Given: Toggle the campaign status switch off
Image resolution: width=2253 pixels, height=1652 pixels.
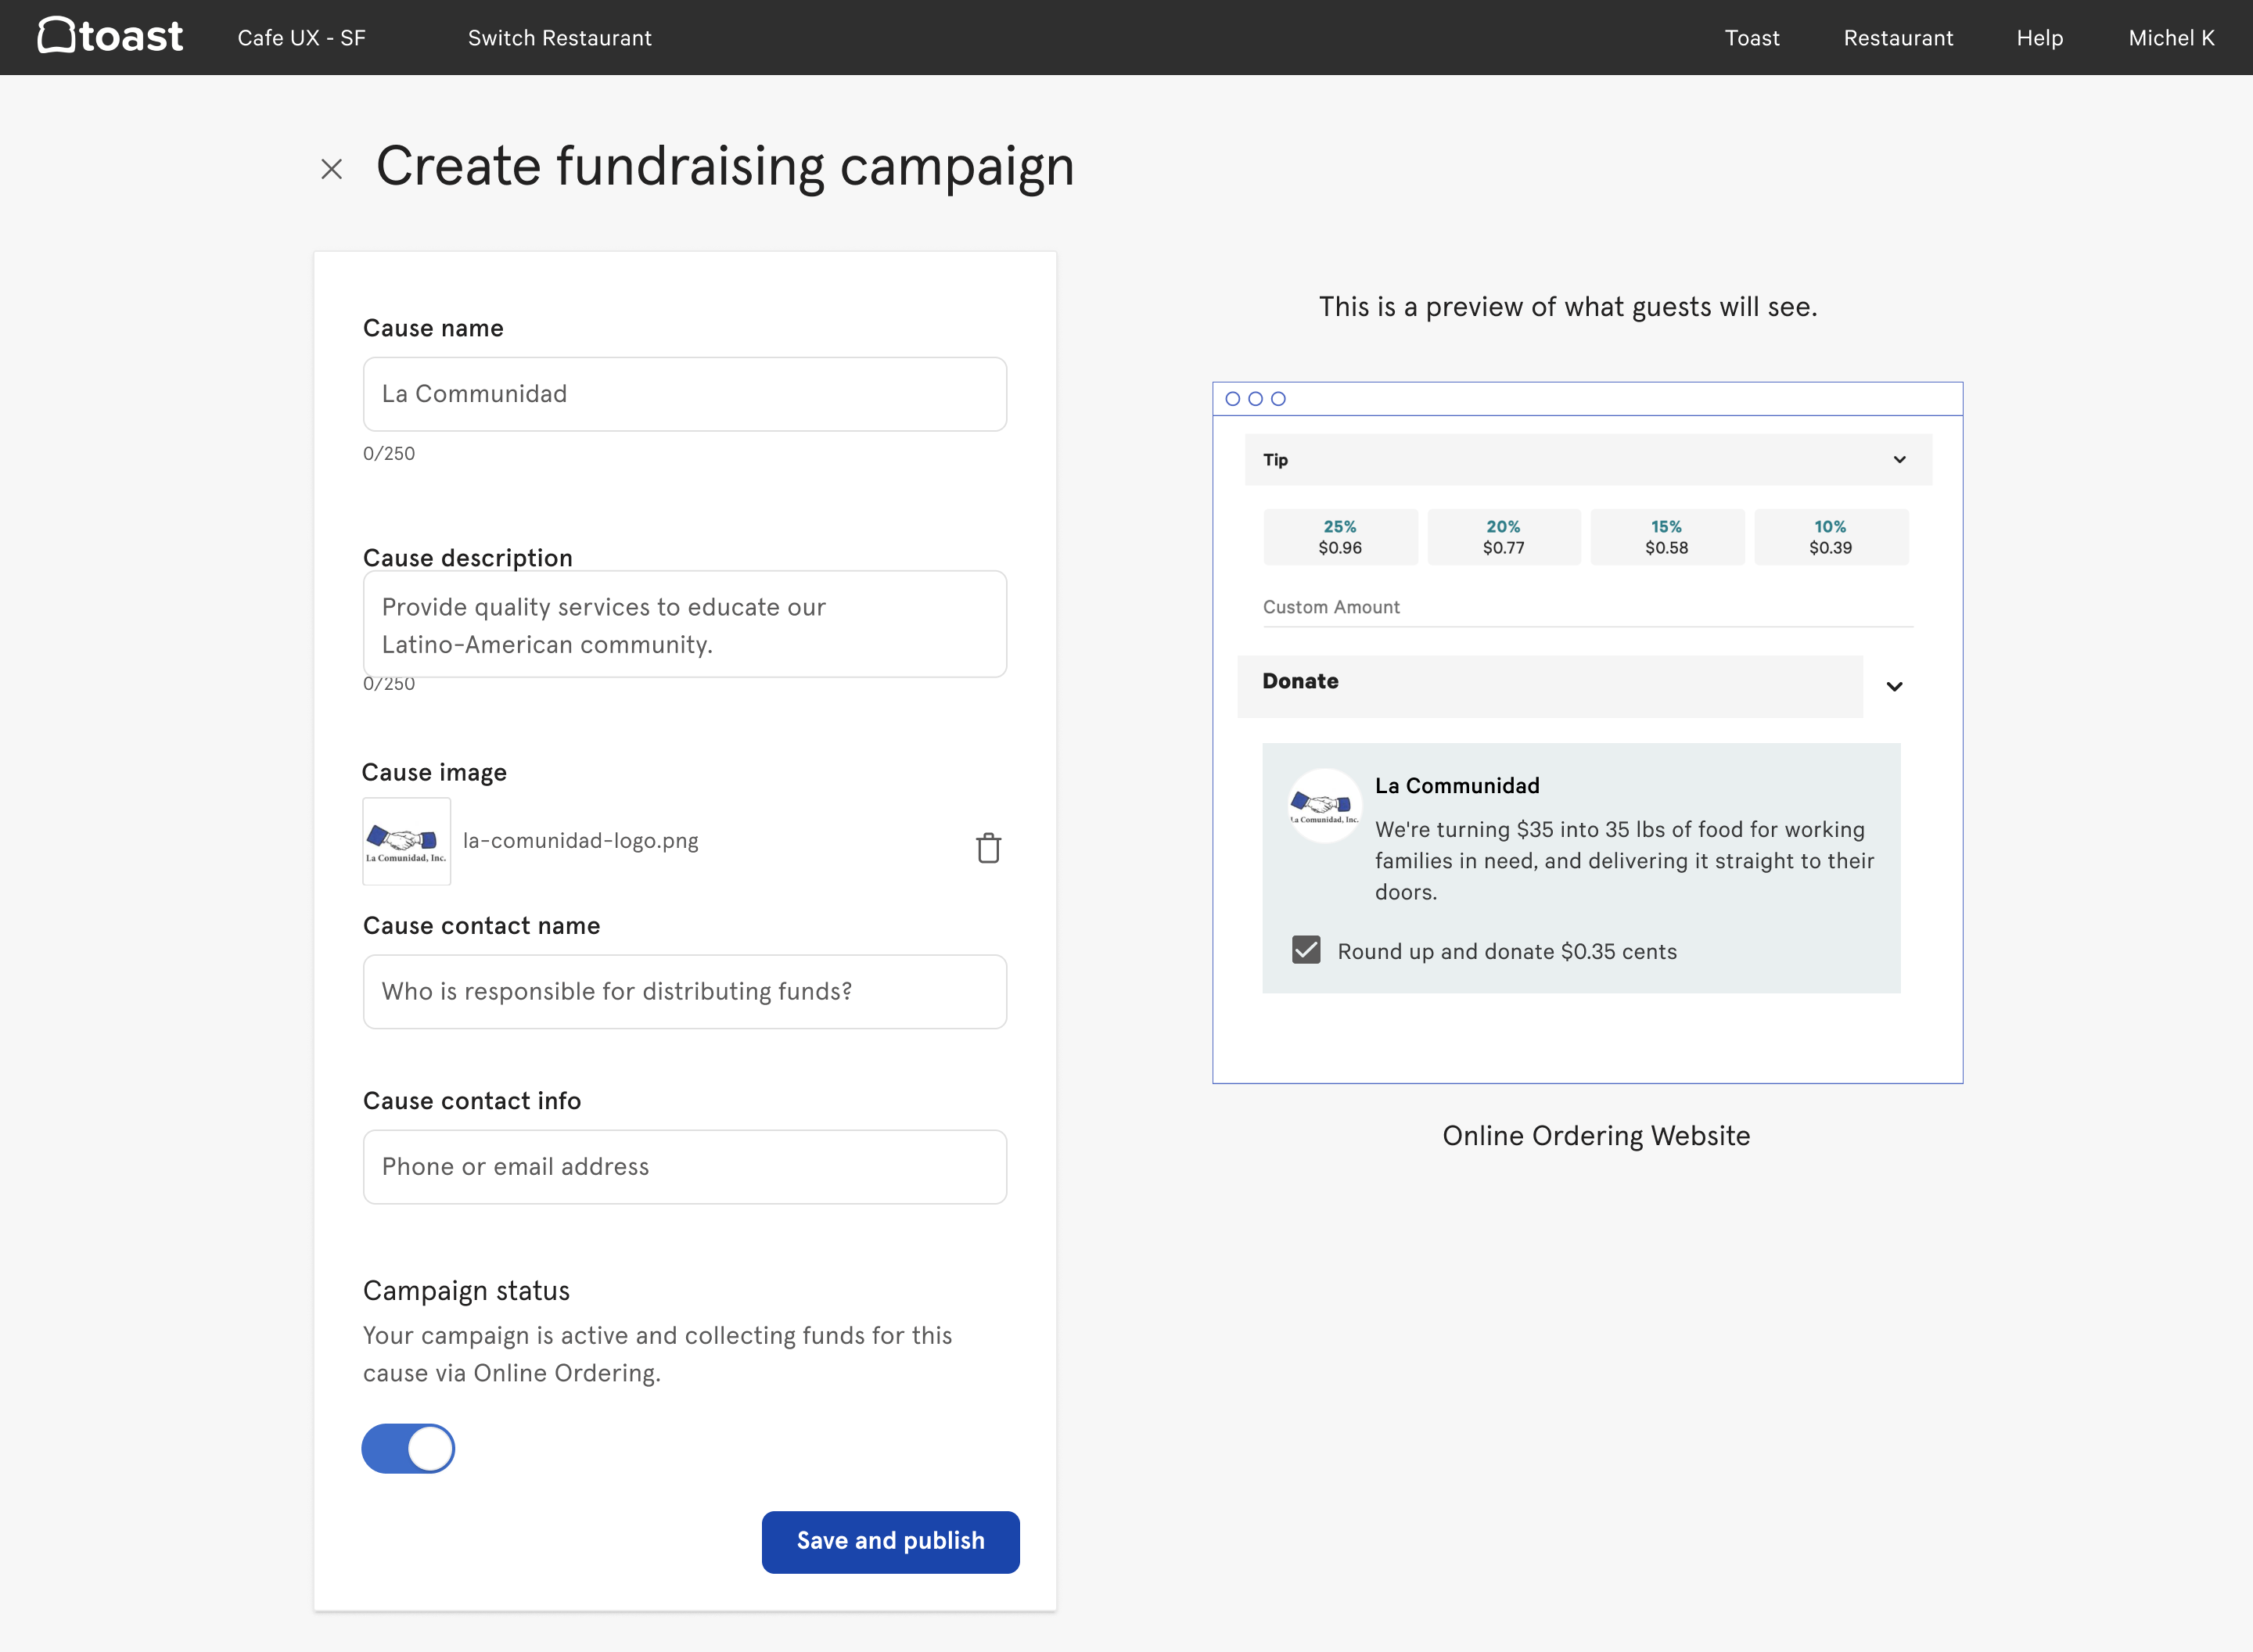Looking at the screenshot, I should (408, 1449).
